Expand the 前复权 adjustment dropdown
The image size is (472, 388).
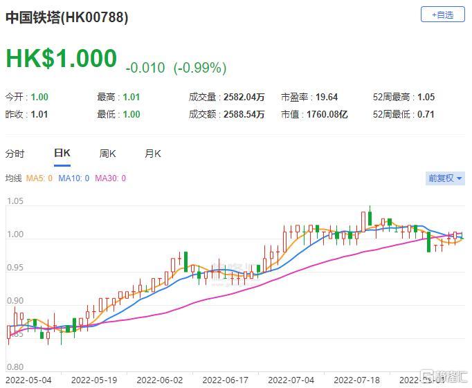(445, 178)
